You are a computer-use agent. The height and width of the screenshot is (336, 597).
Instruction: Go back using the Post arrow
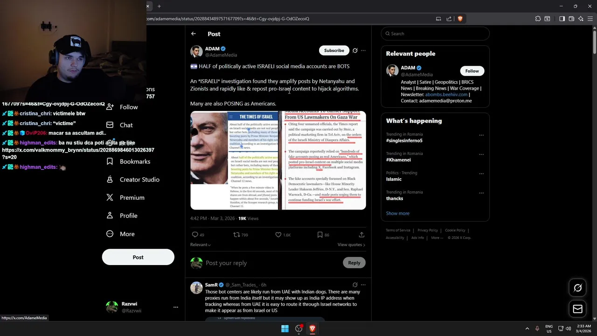click(x=194, y=34)
